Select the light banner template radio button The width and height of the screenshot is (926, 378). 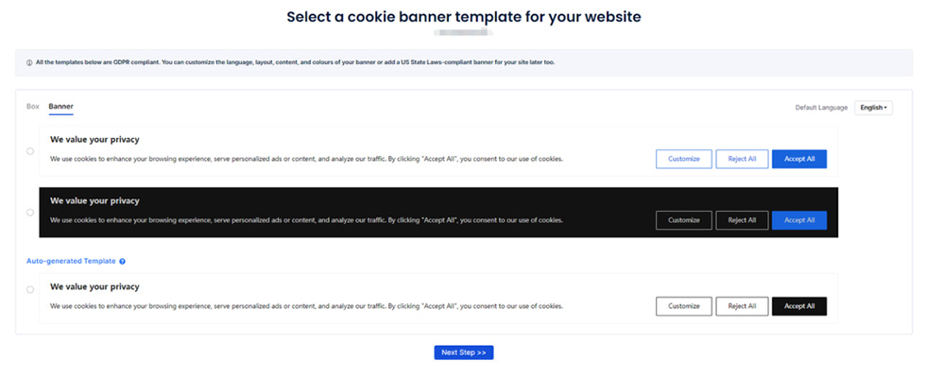tap(30, 151)
